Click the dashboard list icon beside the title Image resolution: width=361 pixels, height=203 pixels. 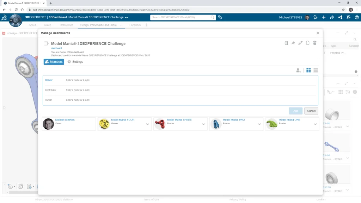[46, 43]
